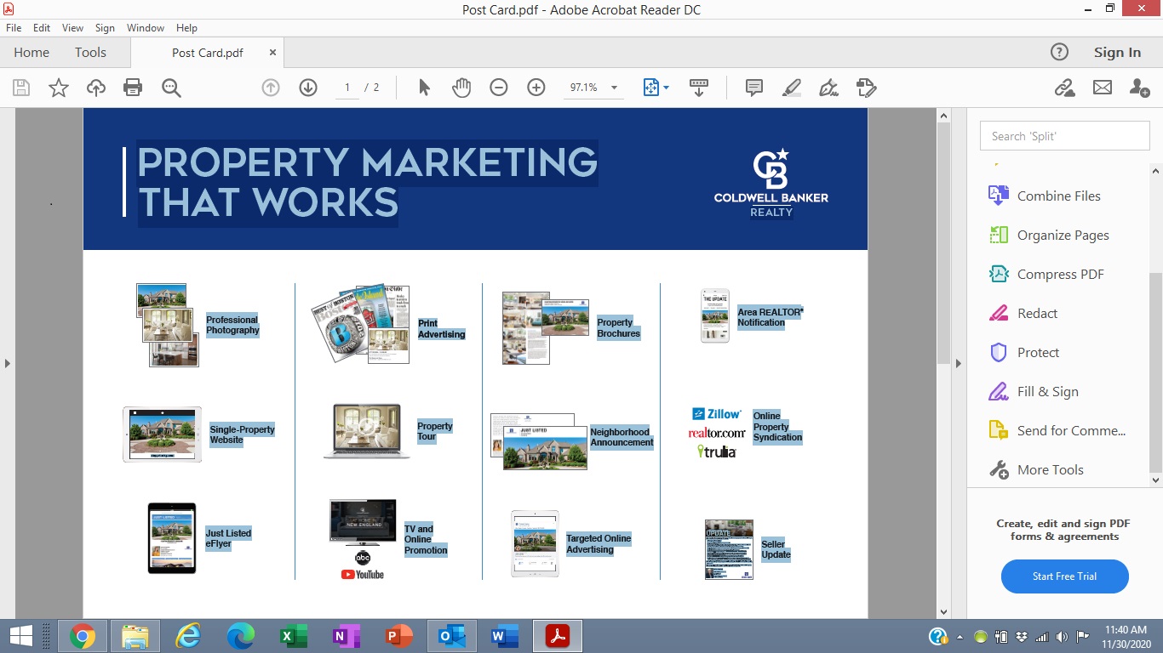Open the Help question mark icon

click(x=1059, y=52)
